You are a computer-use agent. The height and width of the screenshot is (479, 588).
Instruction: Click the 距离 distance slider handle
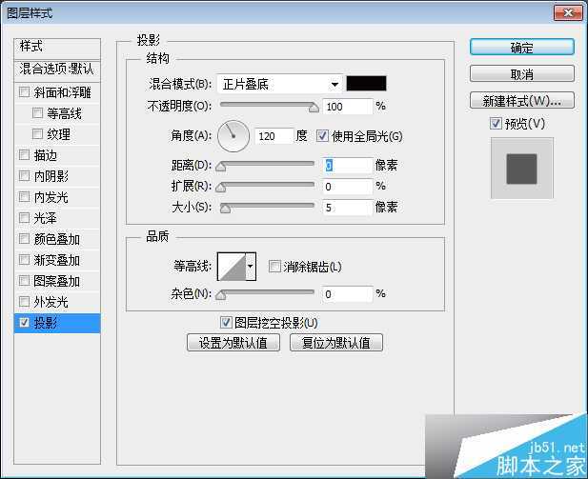[221, 166]
